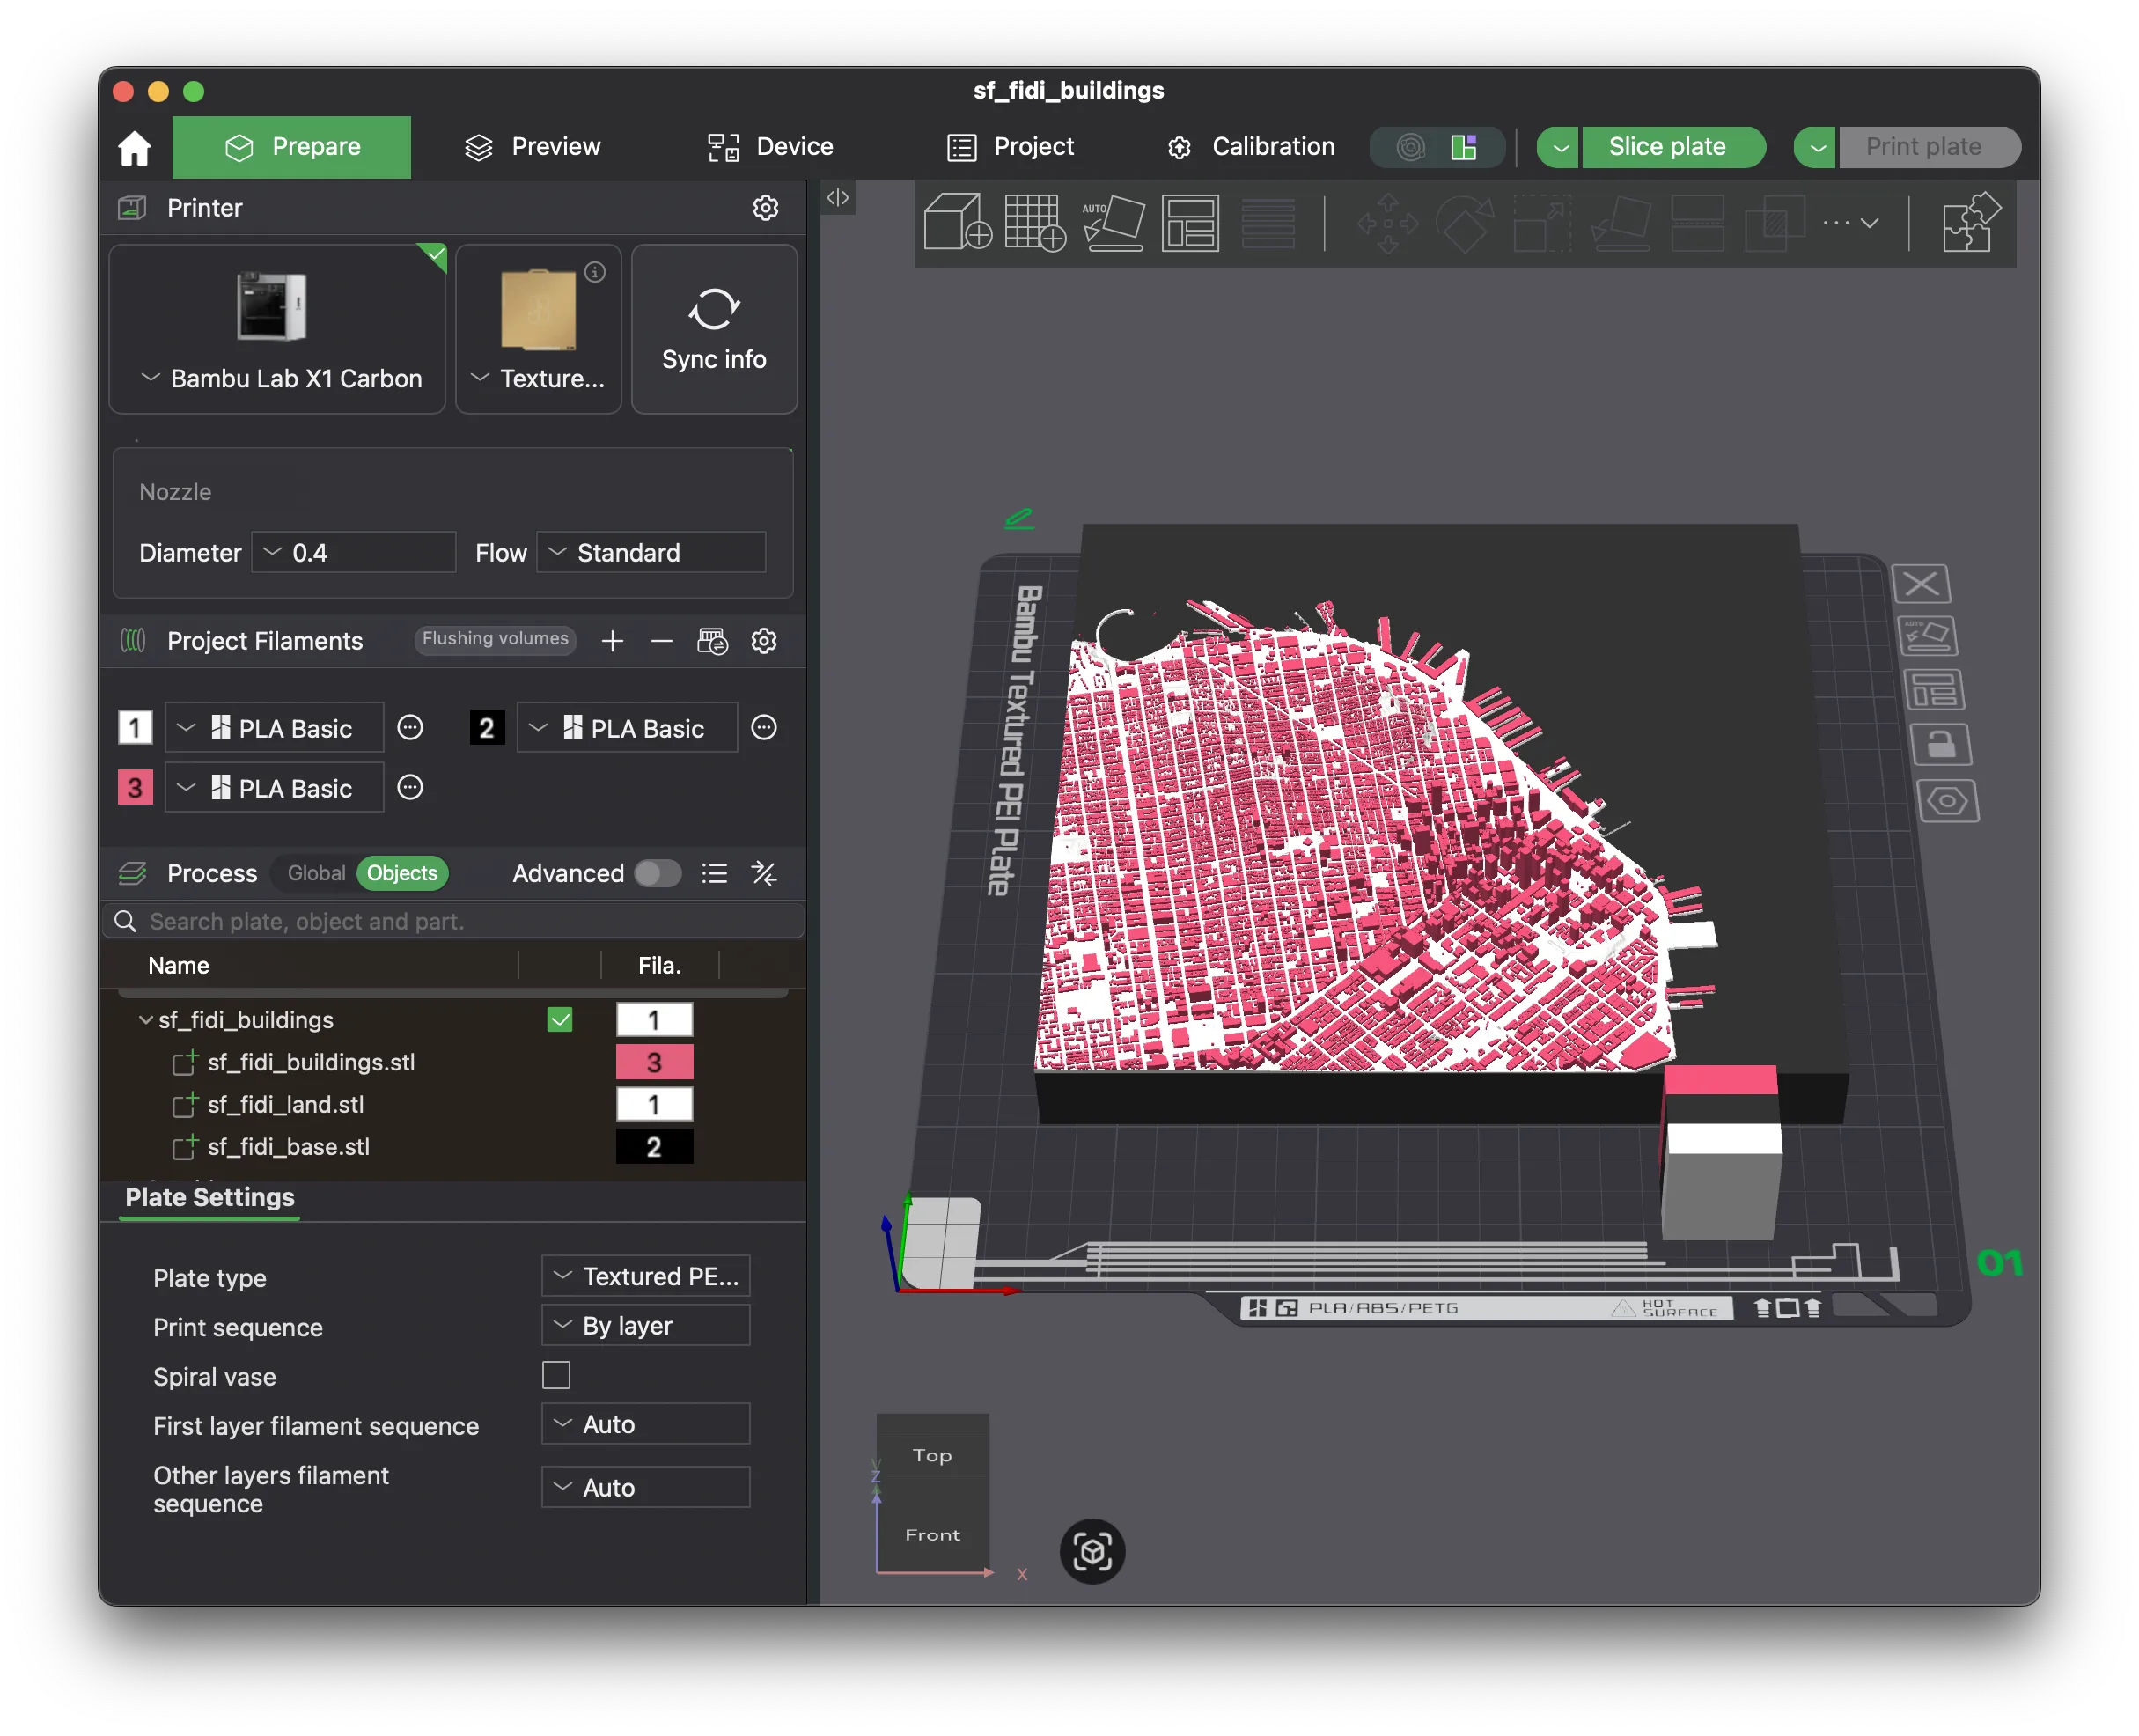
Task: Auto orient objects icon in toolbar
Action: point(1113,221)
